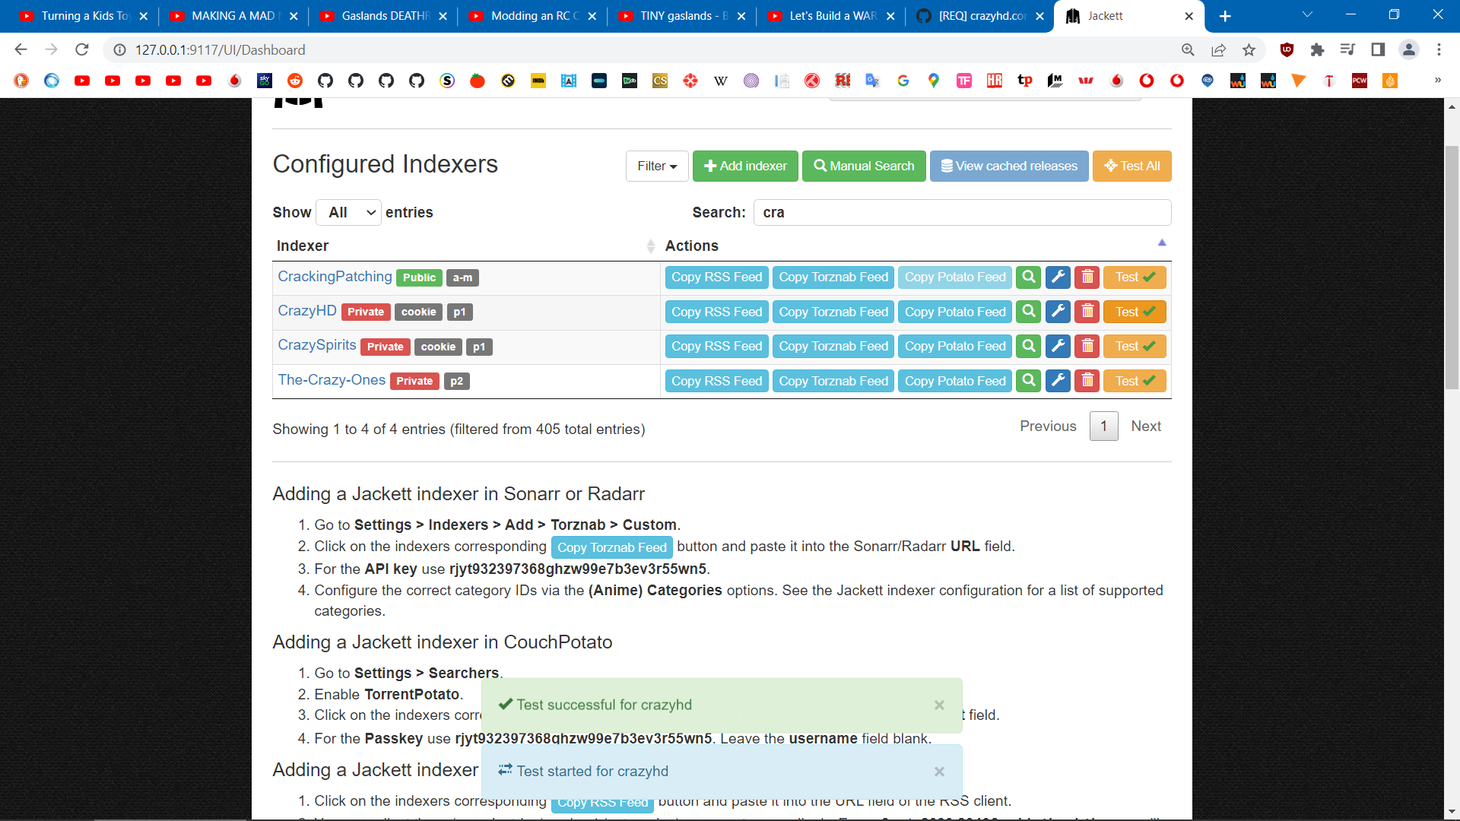Configure CrazyHD using the wrench icon

[1057, 312]
